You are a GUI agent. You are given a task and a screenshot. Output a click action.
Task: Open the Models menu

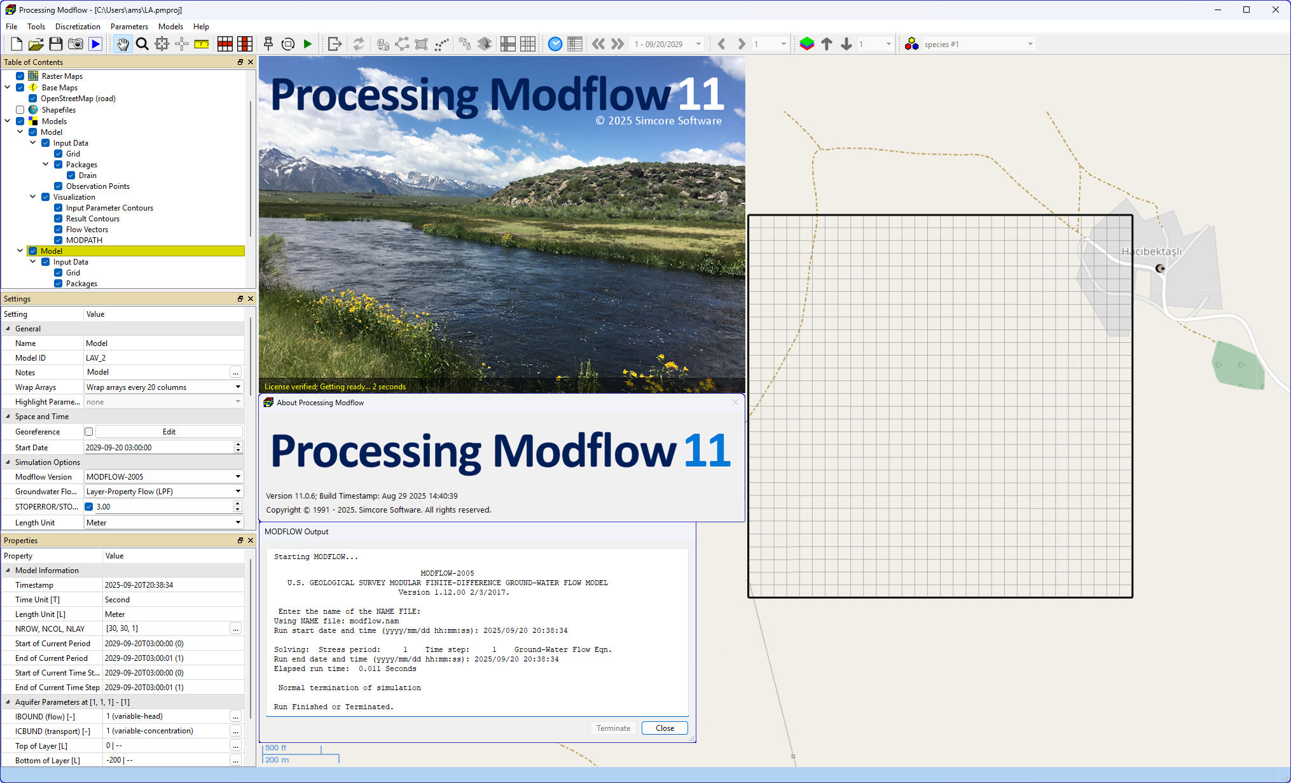170,27
